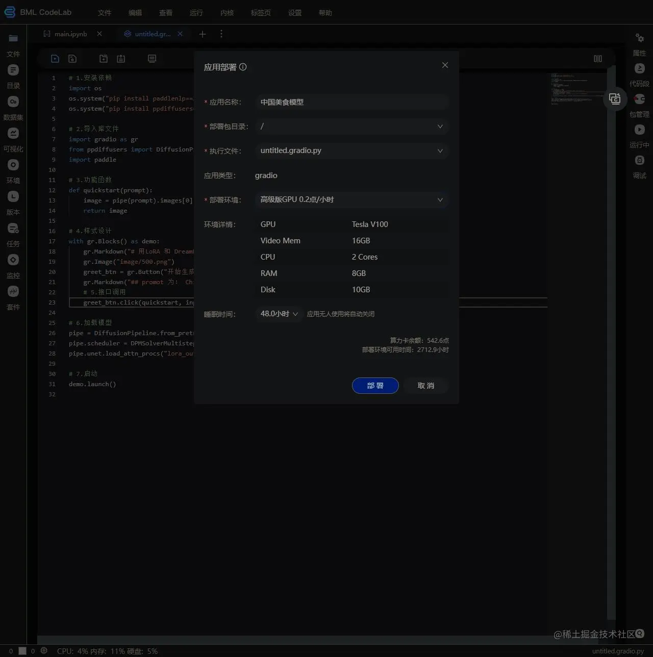Open the 部署包目录 dropdown
The image size is (653, 657).
352,127
